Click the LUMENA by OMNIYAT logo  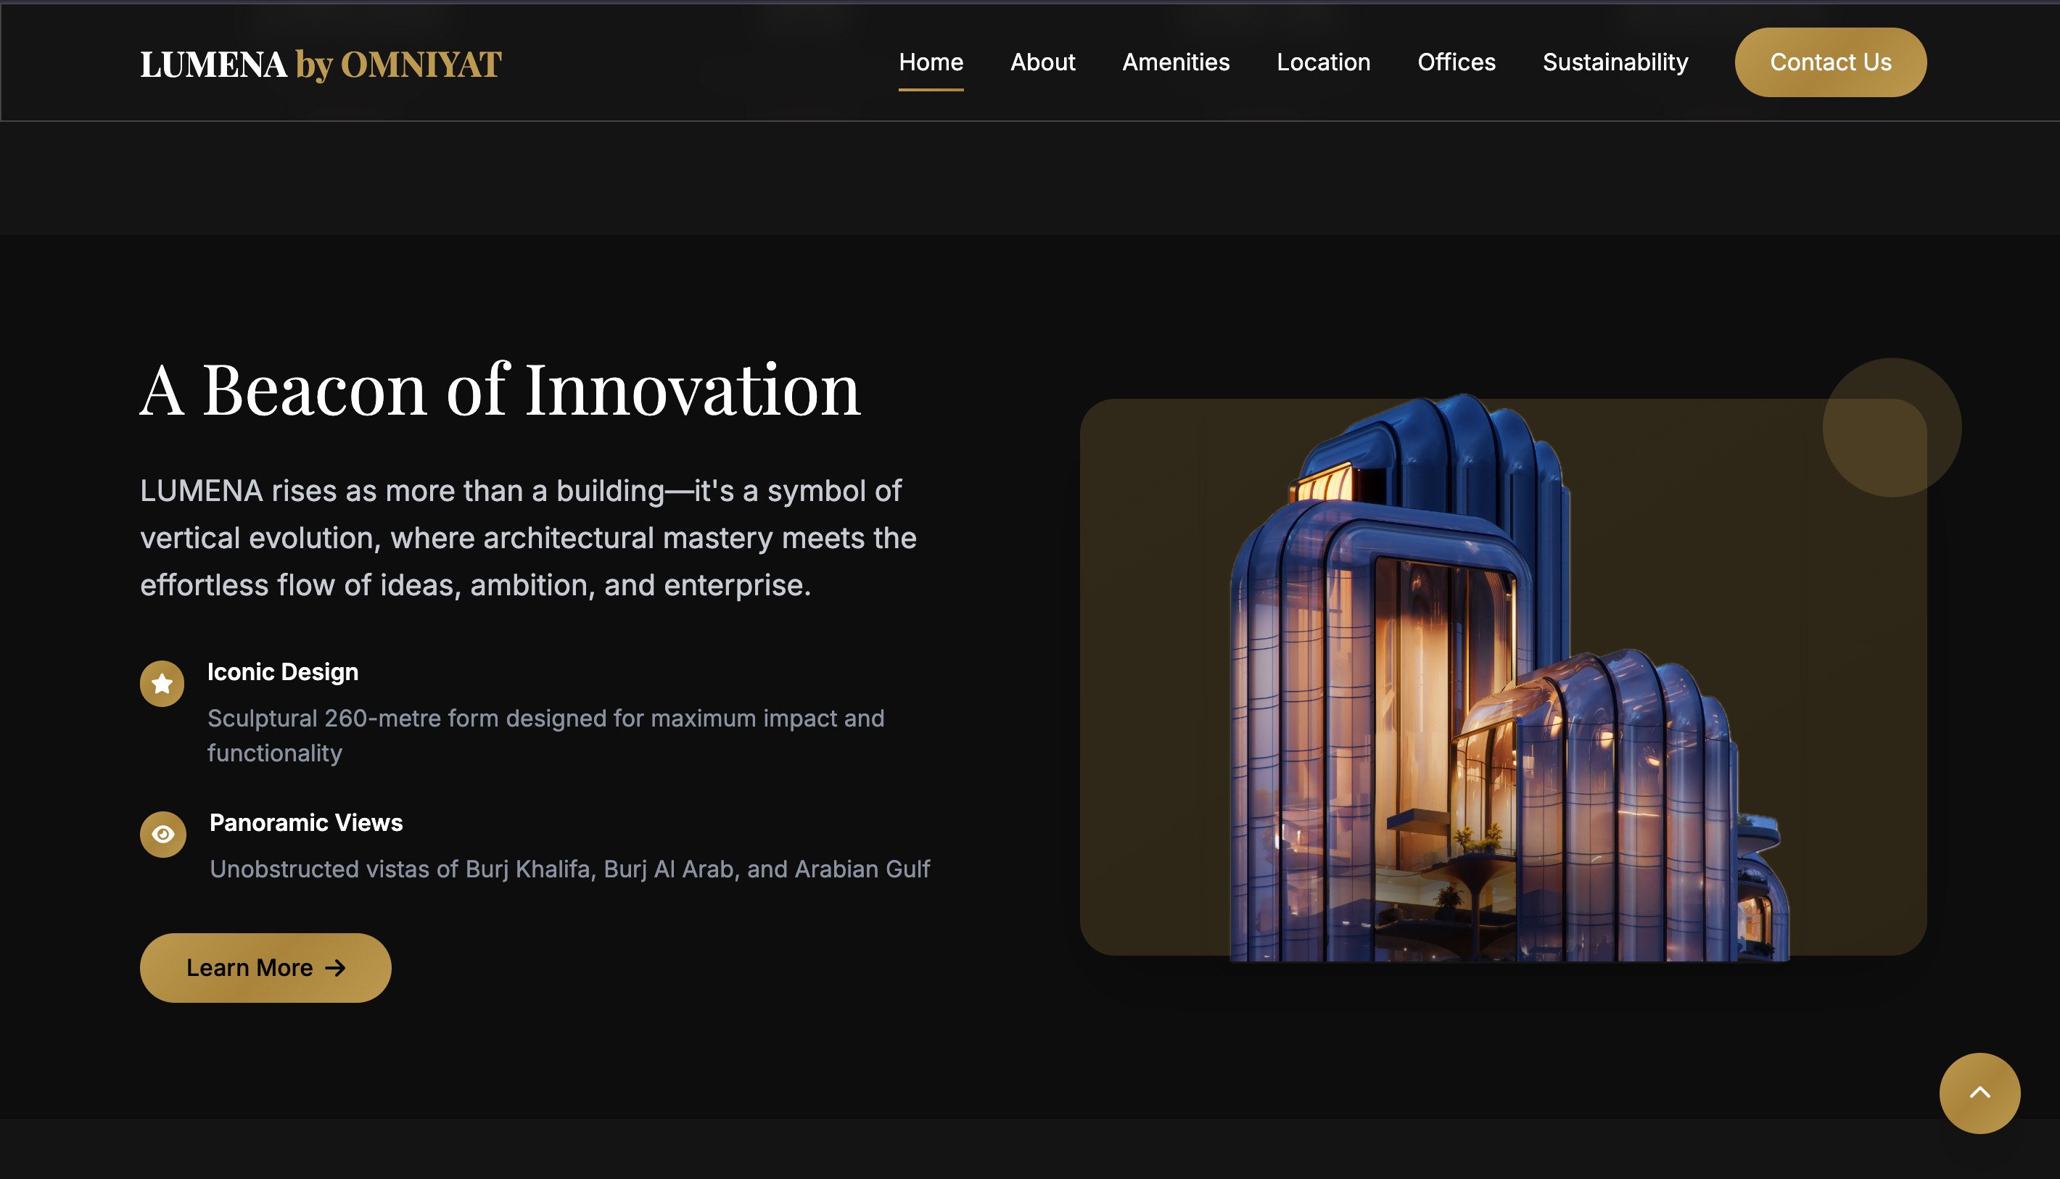321,64
